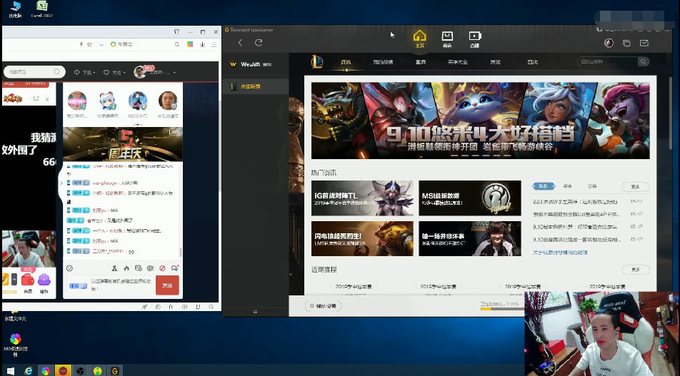This screenshot has width=680, height=376.
Task: Open the 输一场并非坏事 news card
Action: pos(470,239)
